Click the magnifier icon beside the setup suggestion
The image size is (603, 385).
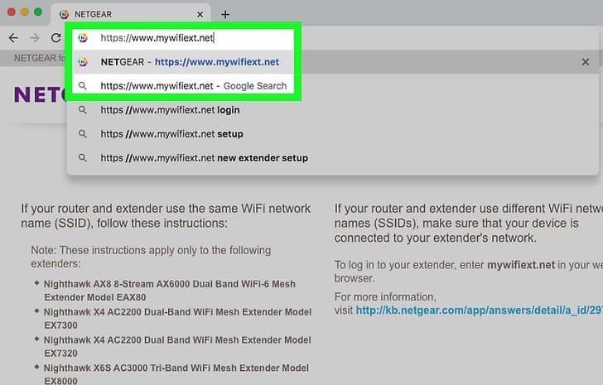(82, 133)
